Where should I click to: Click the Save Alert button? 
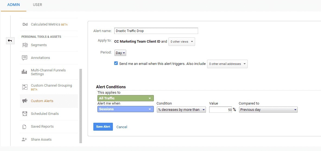tap(103, 127)
